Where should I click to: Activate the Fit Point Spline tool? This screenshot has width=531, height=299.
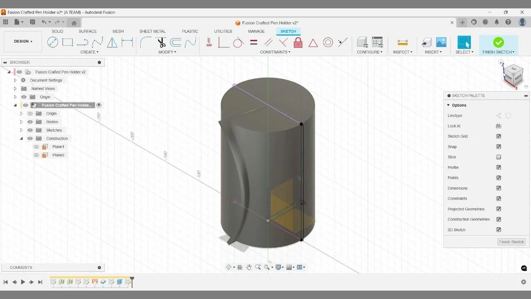pos(96,41)
